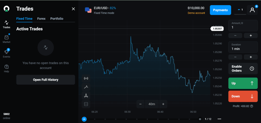The image size is (261, 123).
Task: Increase the trade amount with plus
Action: pyautogui.click(x=251, y=36)
